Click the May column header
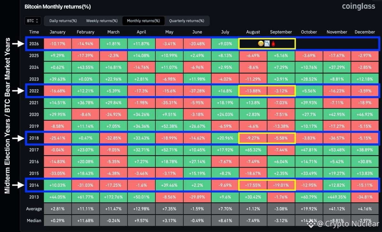382x232 pixels. click(x=169, y=32)
